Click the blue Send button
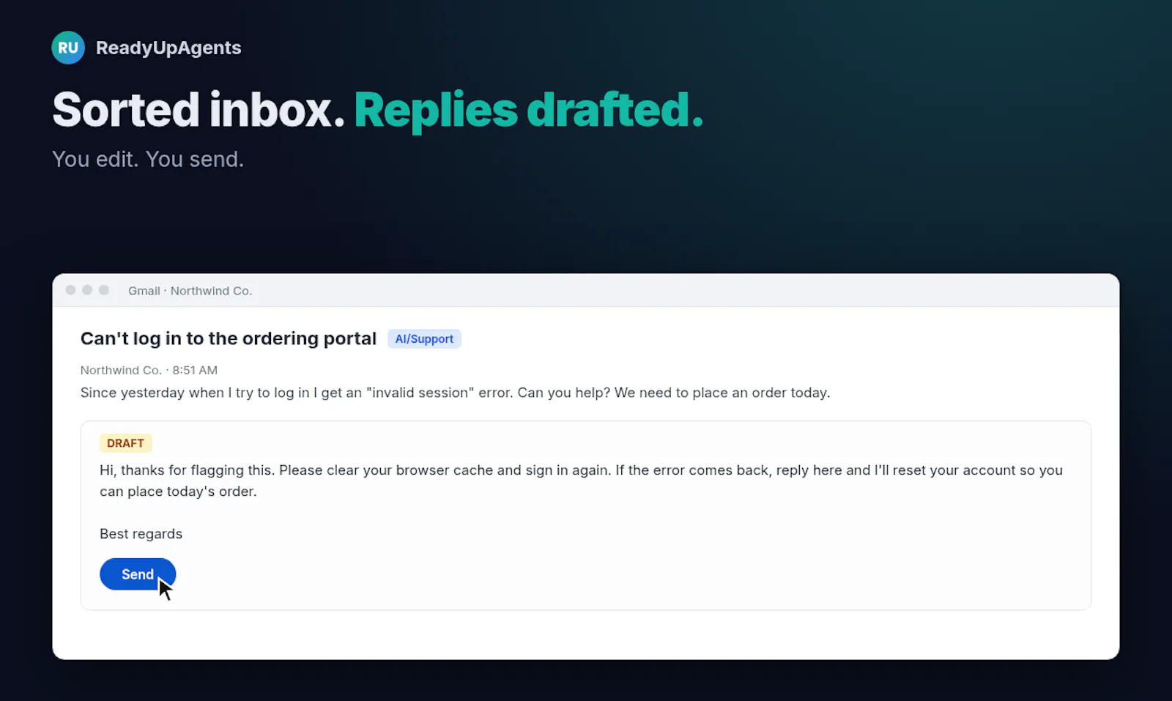This screenshot has height=701, width=1172. coord(138,574)
